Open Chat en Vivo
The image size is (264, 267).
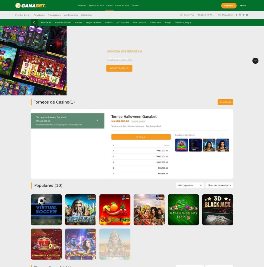click(x=187, y=15)
